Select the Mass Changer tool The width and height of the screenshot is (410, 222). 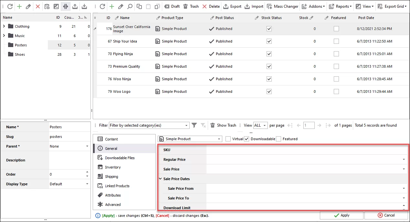[x=282, y=6]
